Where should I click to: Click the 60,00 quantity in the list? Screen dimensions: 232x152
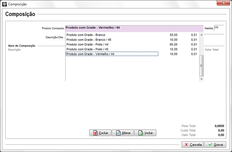tap(173, 45)
